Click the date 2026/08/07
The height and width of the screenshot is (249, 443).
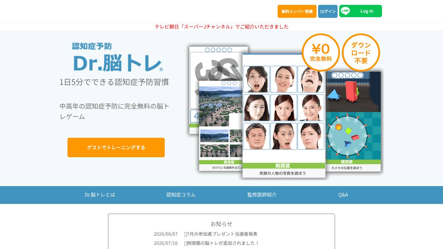pyautogui.click(x=166, y=234)
